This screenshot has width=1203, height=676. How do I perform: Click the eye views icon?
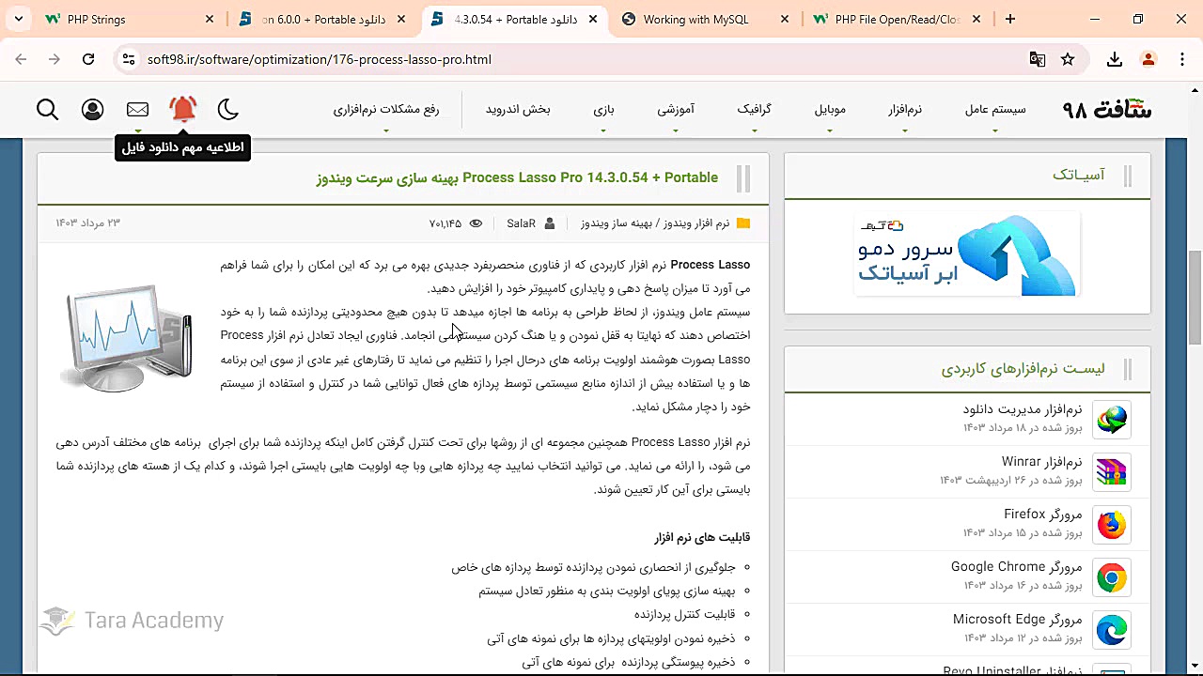pyautogui.click(x=476, y=223)
